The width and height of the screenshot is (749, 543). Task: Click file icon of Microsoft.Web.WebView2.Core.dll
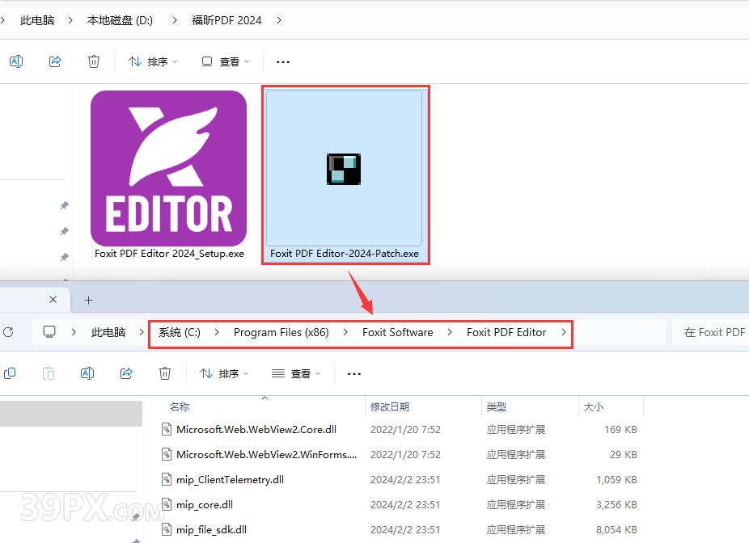click(167, 429)
